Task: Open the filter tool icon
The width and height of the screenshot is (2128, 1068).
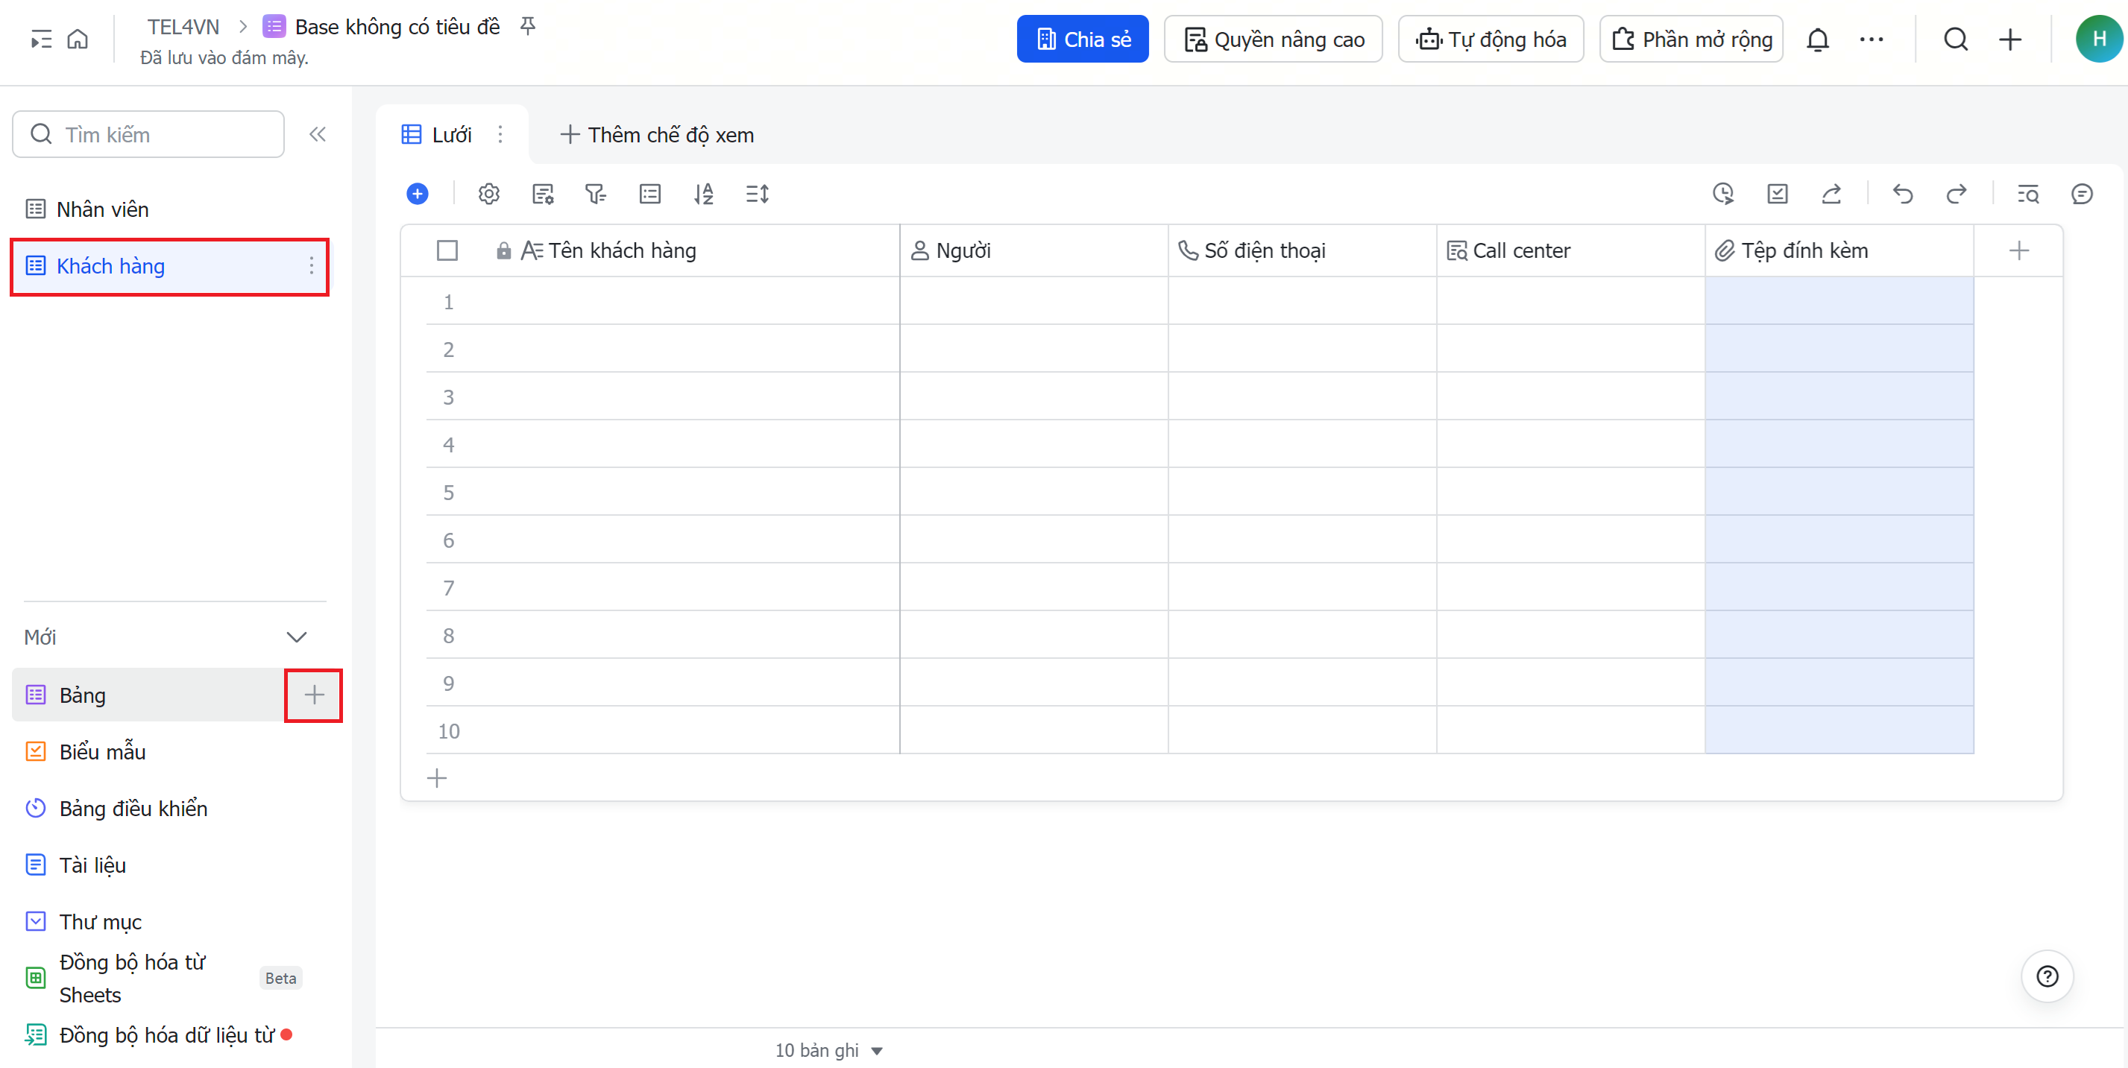Action: point(595,194)
